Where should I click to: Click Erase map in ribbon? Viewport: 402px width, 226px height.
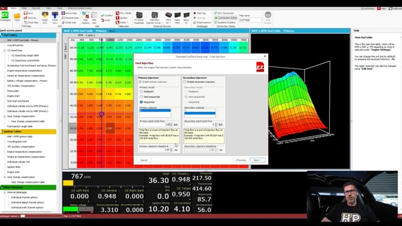[69, 23]
